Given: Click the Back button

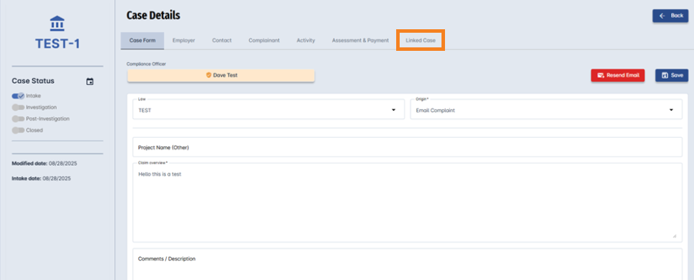Looking at the screenshot, I should click(670, 16).
